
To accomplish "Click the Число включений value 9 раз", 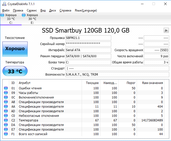I will tap(156, 56).
